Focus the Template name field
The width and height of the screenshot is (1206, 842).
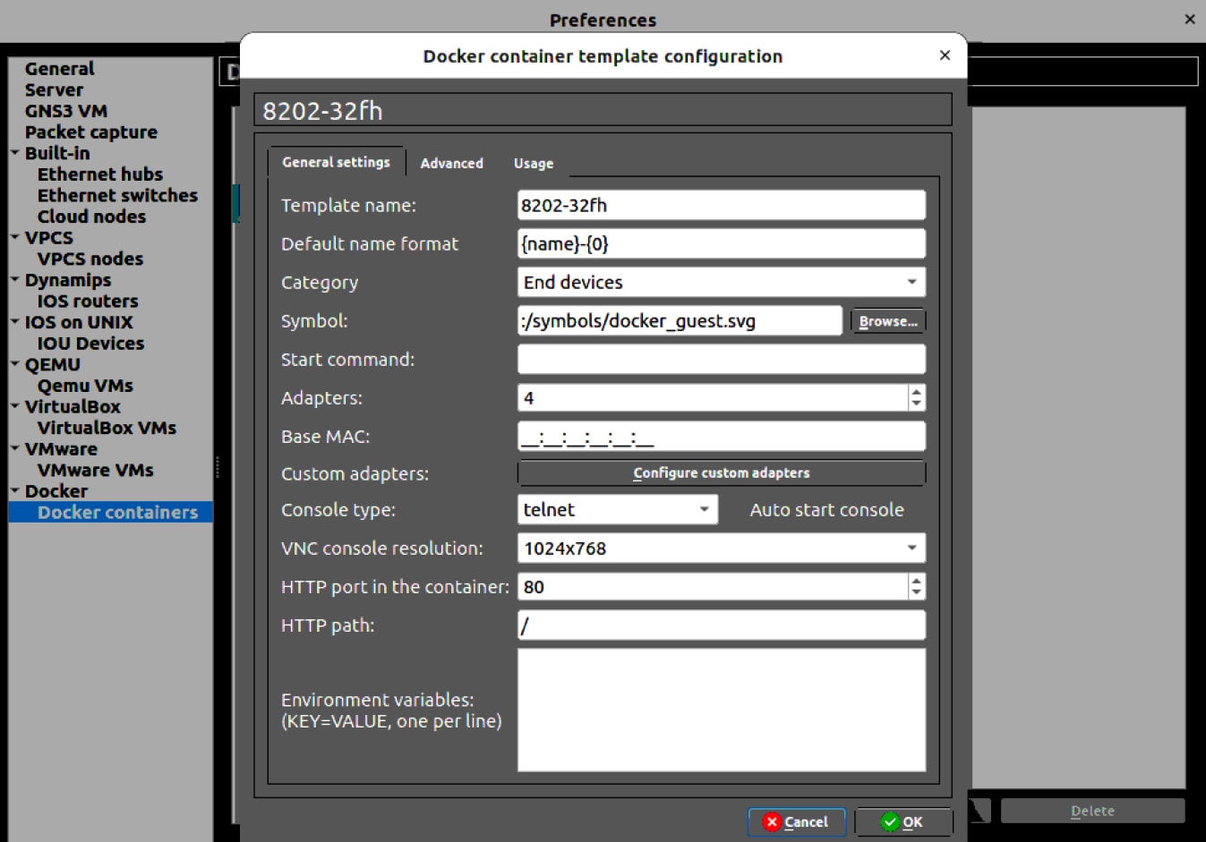point(721,205)
